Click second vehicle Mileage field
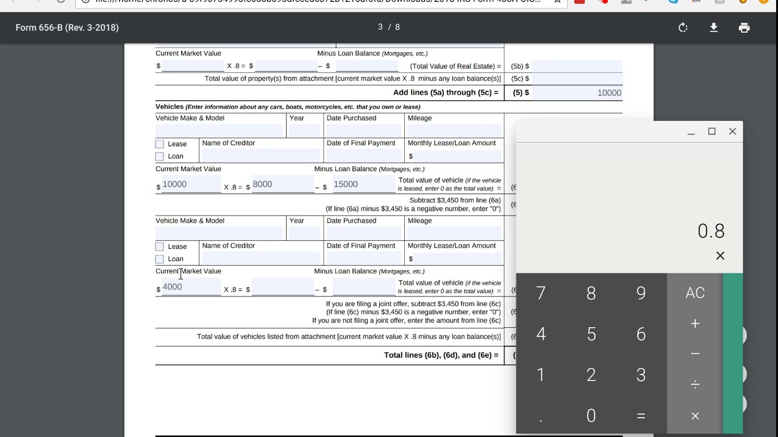 coord(454,233)
